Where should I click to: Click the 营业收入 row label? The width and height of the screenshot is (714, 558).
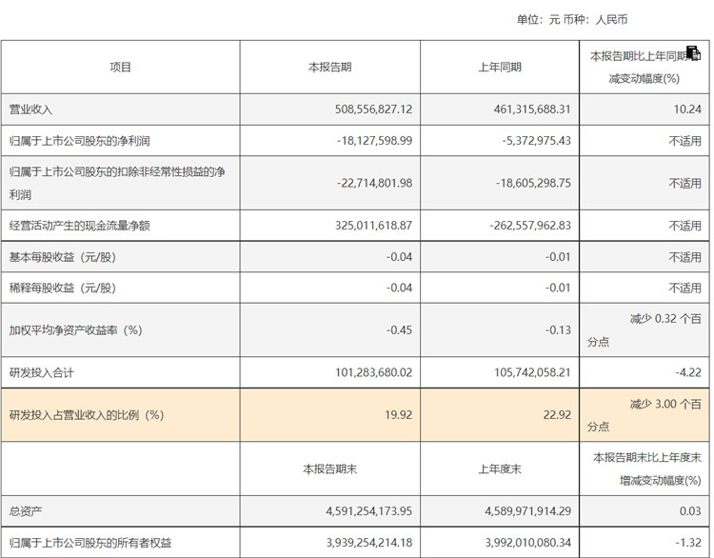click(x=31, y=110)
